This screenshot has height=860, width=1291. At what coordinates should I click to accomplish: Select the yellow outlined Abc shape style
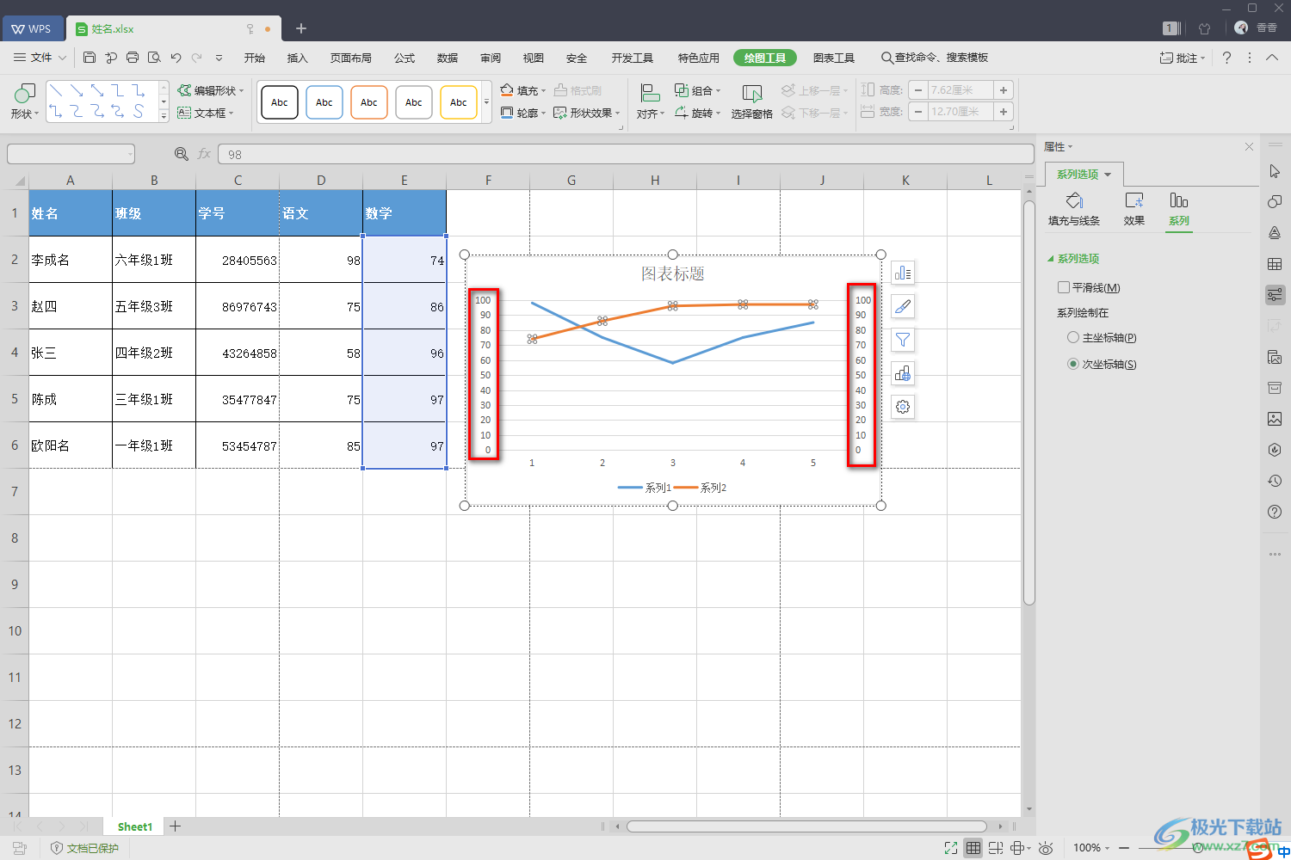[x=459, y=102]
